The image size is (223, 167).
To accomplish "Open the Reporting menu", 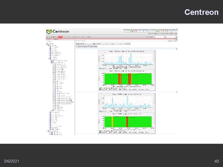I will 66,37.
